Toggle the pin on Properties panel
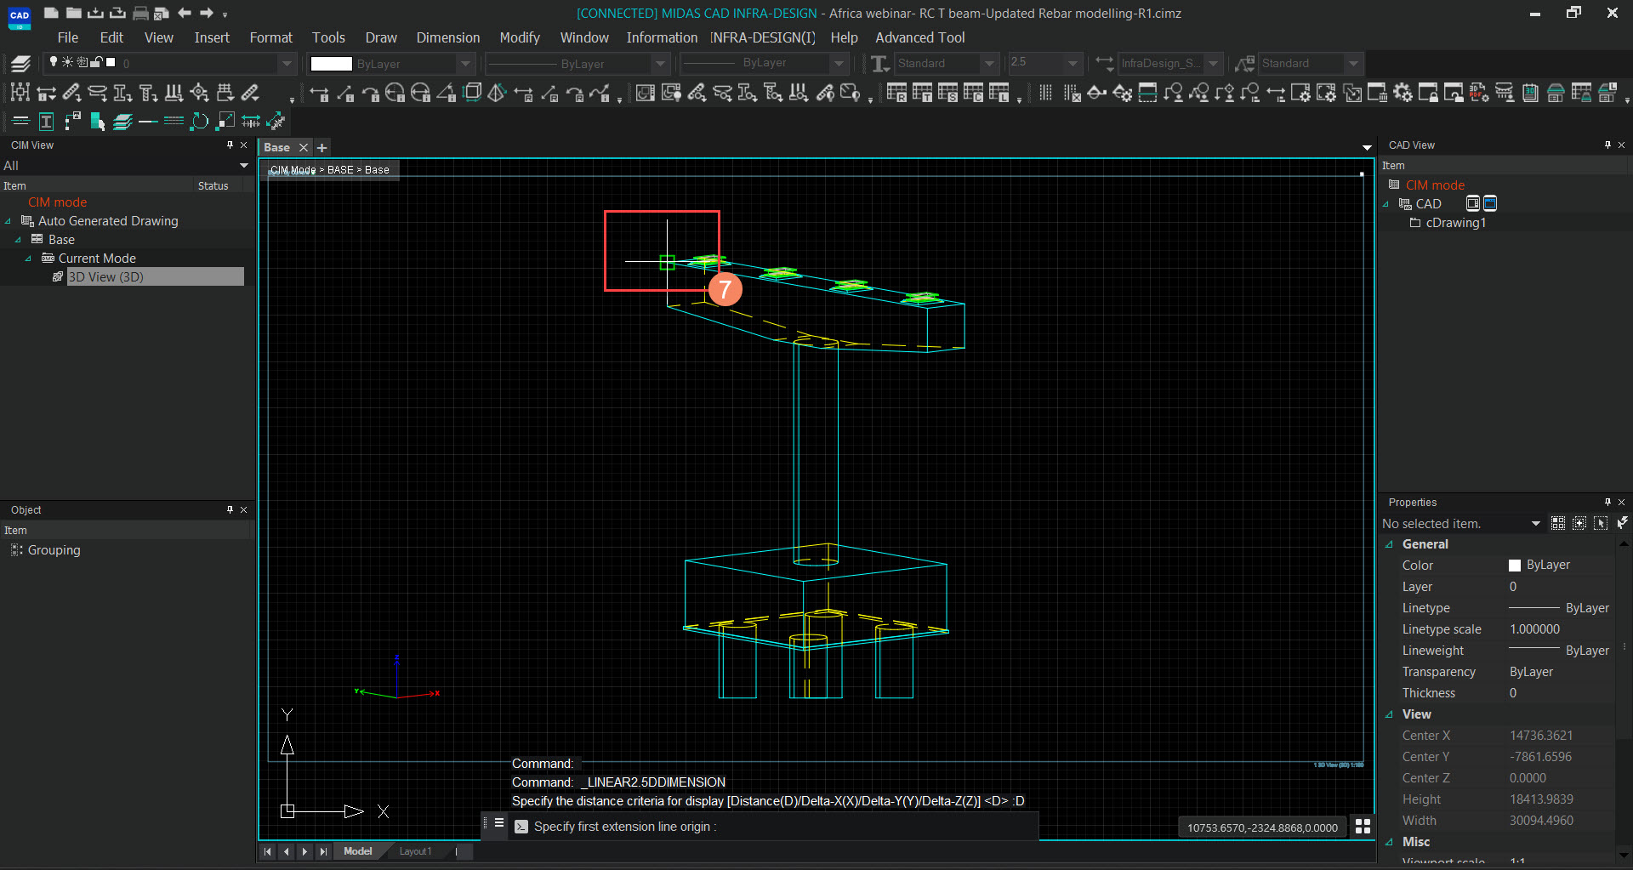This screenshot has width=1633, height=870. click(x=1607, y=502)
